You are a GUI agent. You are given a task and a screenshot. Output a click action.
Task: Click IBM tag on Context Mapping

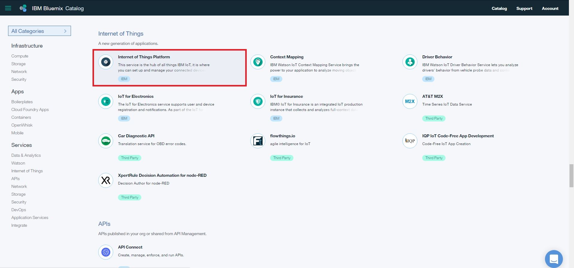(x=276, y=79)
